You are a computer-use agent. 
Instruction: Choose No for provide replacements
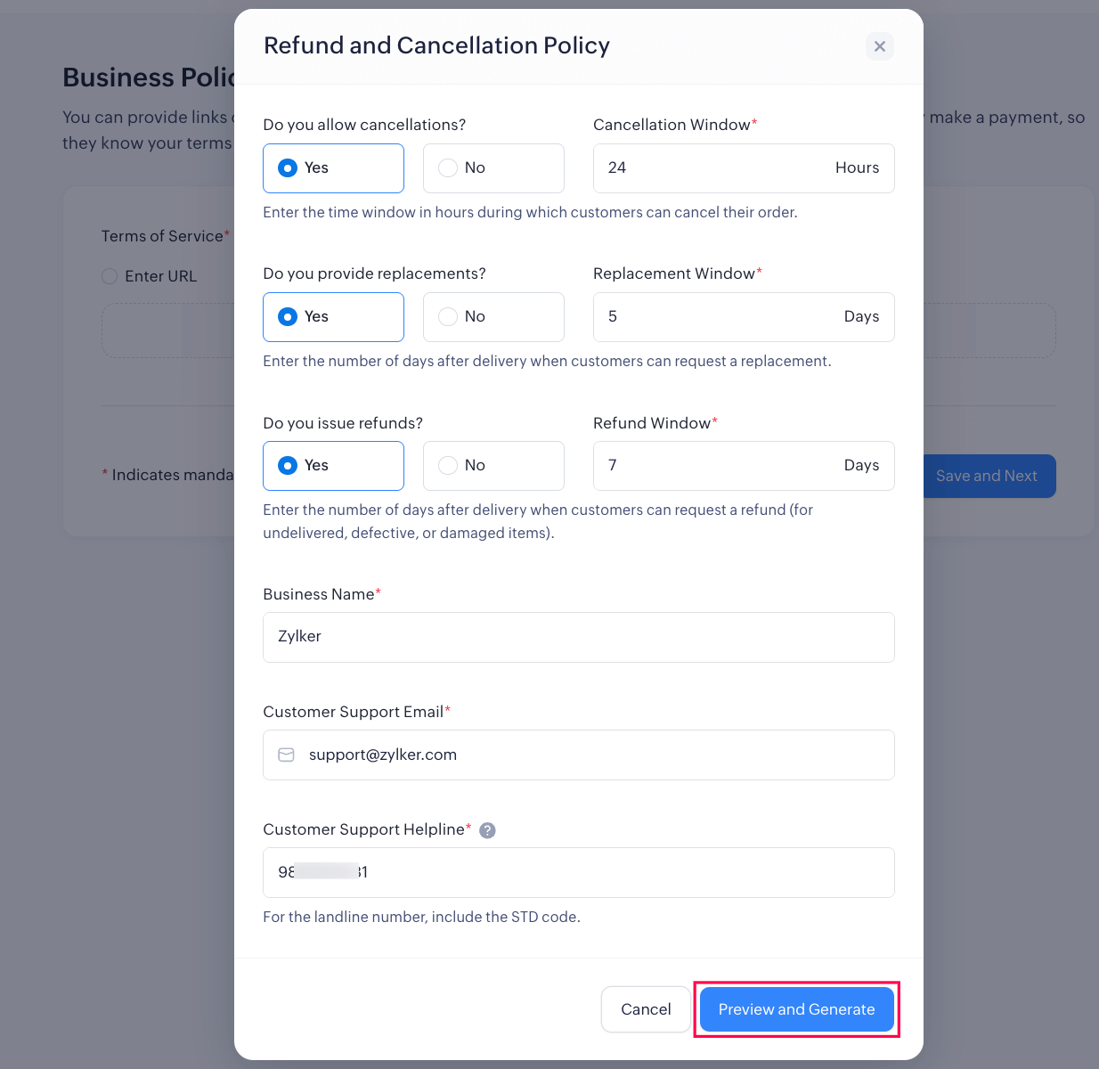click(493, 317)
